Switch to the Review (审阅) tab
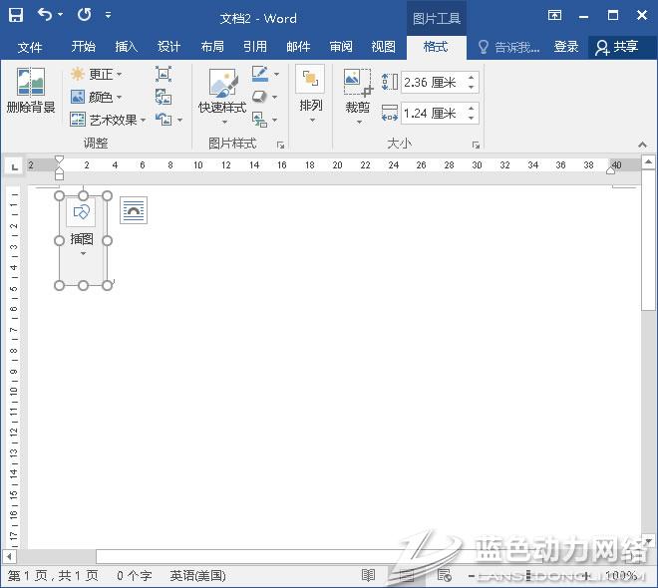 click(341, 47)
